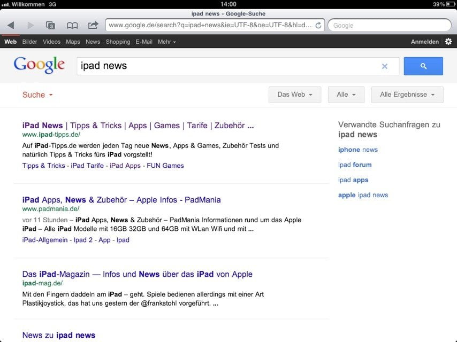Search related query 'ipad forum'
The image size is (457, 342).
(355, 165)
